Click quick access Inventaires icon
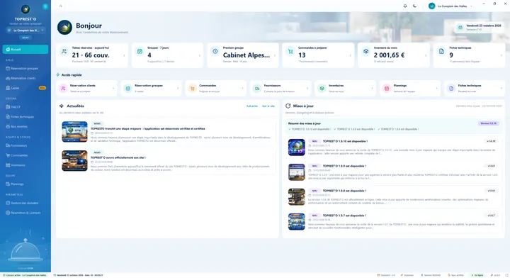The width and height of the screenshot is (510, 278). click(322, 88)
